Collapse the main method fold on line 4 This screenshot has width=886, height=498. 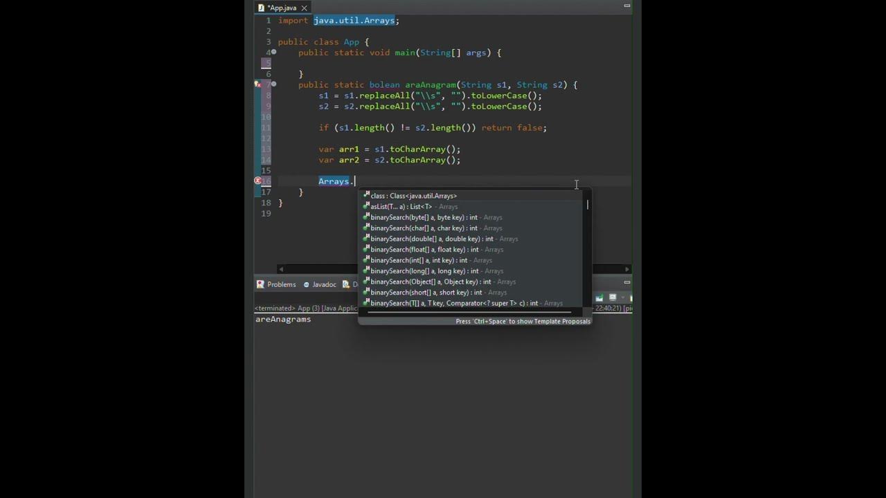pos(274,53)
